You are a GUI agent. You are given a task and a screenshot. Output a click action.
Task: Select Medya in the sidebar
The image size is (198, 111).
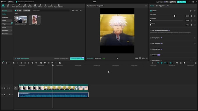click(4, 14)
